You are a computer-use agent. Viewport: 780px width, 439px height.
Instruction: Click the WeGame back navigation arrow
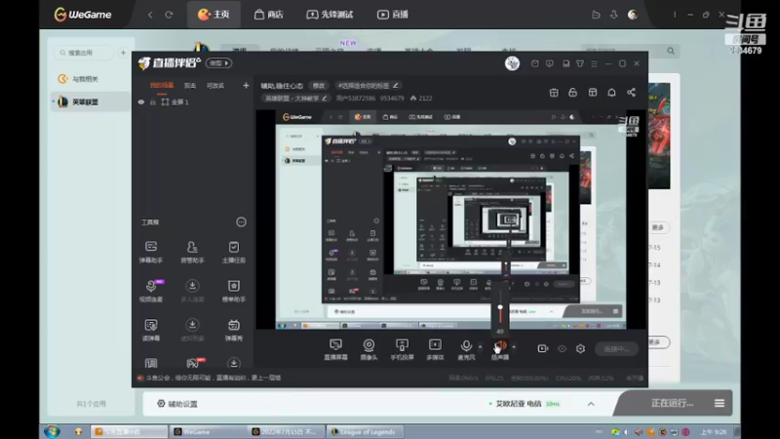coord(150,15)
